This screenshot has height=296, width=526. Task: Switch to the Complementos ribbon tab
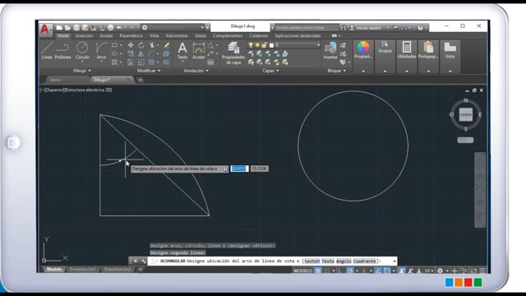[x=228, y=35]
